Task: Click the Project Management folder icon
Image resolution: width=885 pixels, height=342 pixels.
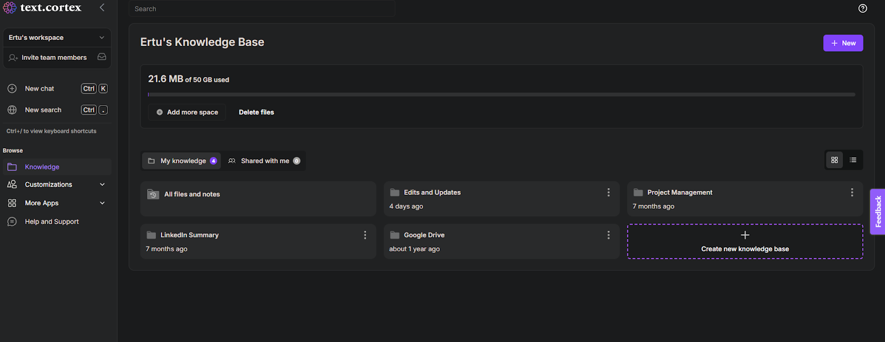Action: point(638,193)
